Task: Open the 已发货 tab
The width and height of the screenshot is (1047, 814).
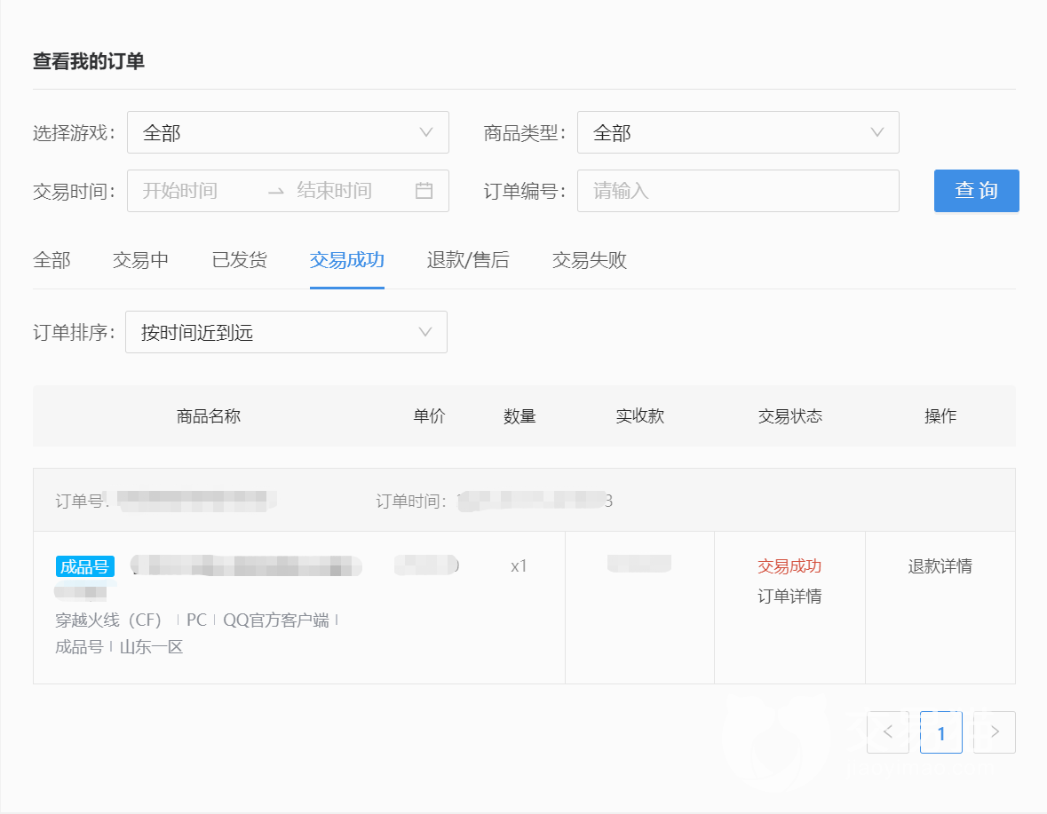Action: click(x=239, y=260)
